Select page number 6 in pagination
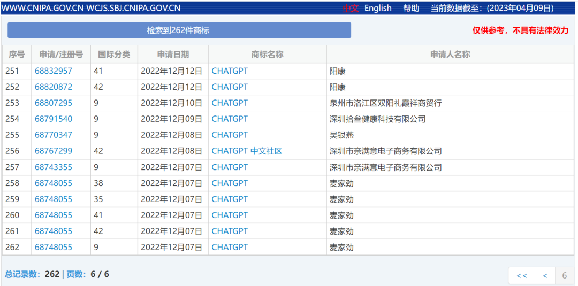 pyautogui.click(x=565, y=276)
